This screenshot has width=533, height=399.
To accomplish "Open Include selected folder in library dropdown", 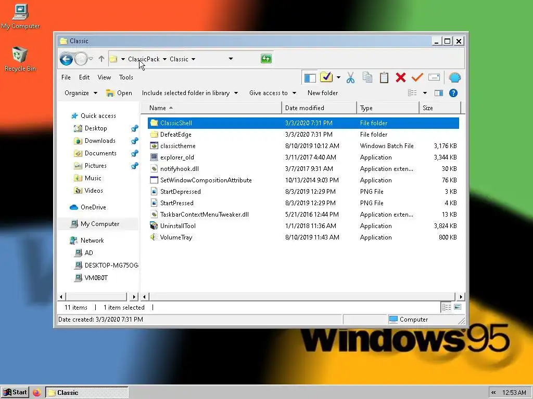I will point(189,93).
